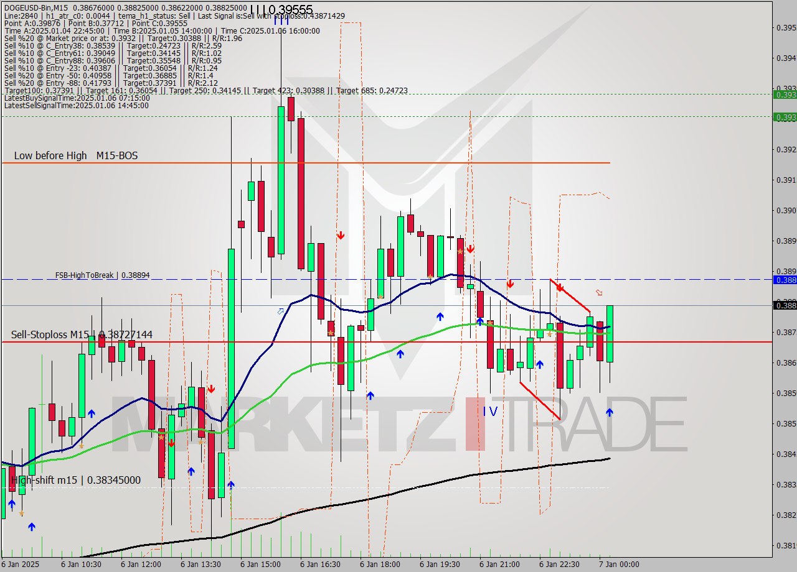797x572 pixels.
Task: Click the '6 Jan 2025' time axis label
Action: click(21, 565)
